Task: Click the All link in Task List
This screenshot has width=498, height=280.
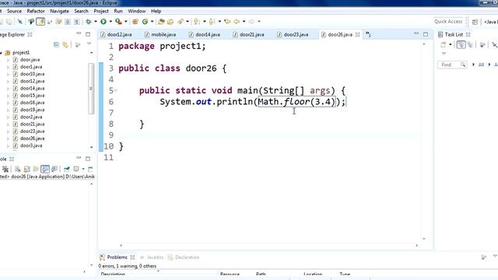Action: [481, 65]
